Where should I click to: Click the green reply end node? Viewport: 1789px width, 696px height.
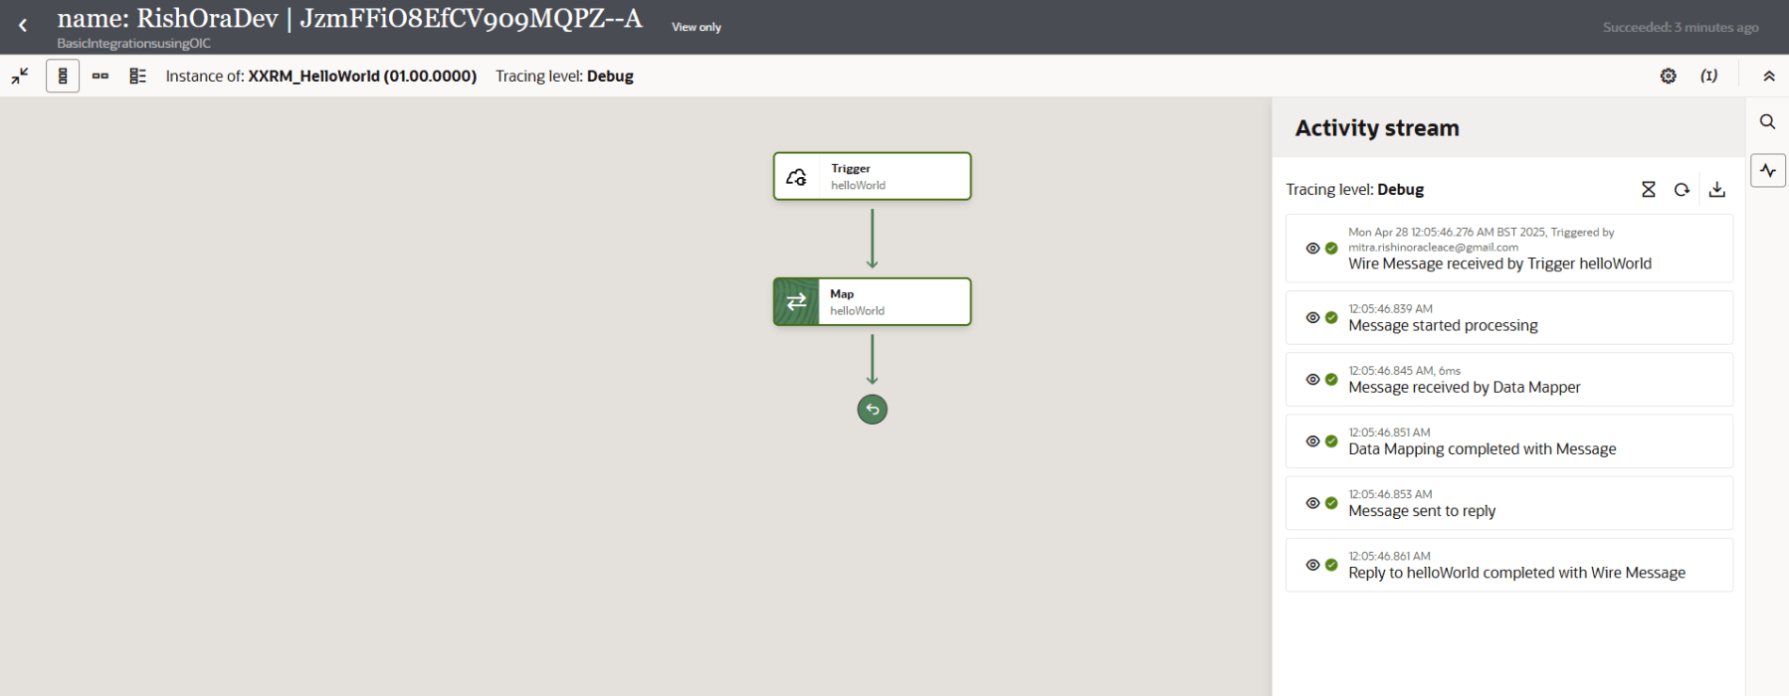(x=872, y=410)
